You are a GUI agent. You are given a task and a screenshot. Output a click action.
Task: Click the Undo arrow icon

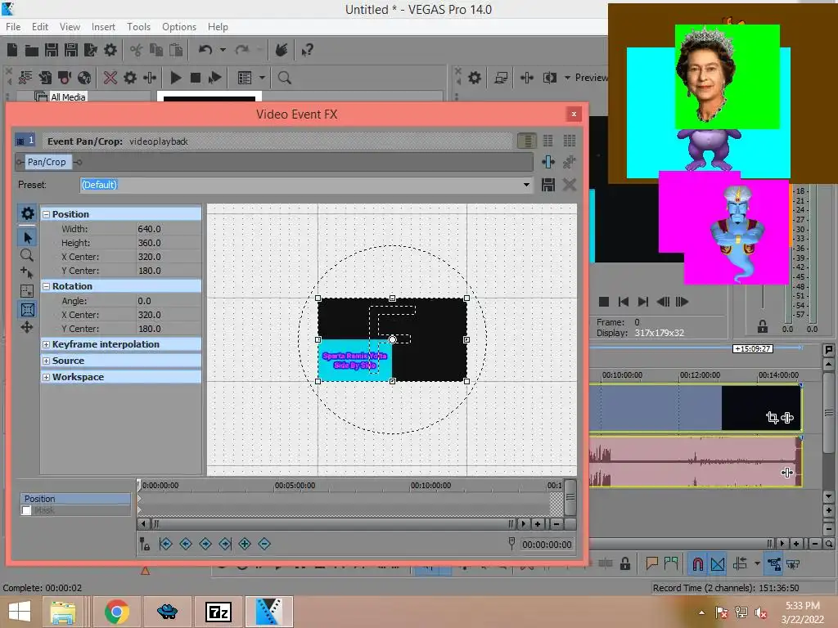205,50
